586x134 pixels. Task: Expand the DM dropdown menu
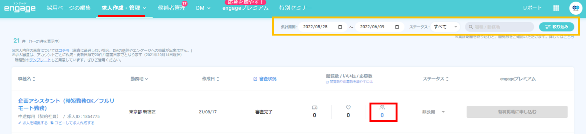pos(203,8)
